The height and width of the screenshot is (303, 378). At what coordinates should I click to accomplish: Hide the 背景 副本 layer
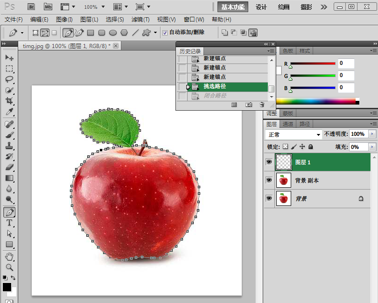[x=269, y=180]
